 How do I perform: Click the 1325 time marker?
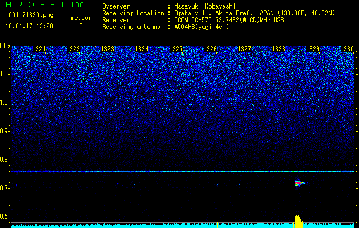click(x=176, y=49)
